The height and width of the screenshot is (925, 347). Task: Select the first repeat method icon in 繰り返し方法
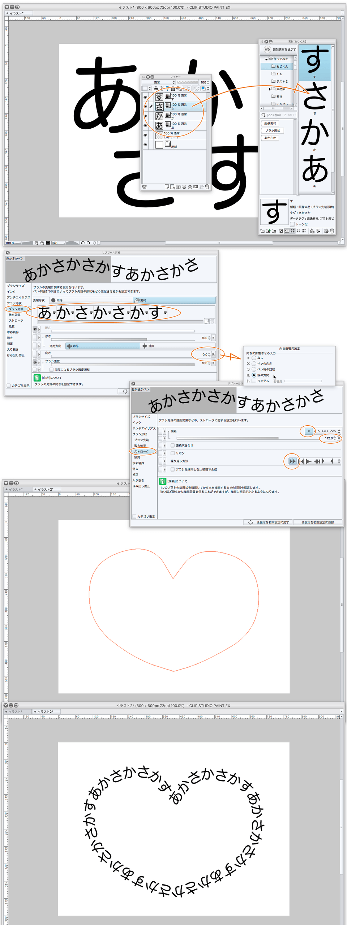292,461
